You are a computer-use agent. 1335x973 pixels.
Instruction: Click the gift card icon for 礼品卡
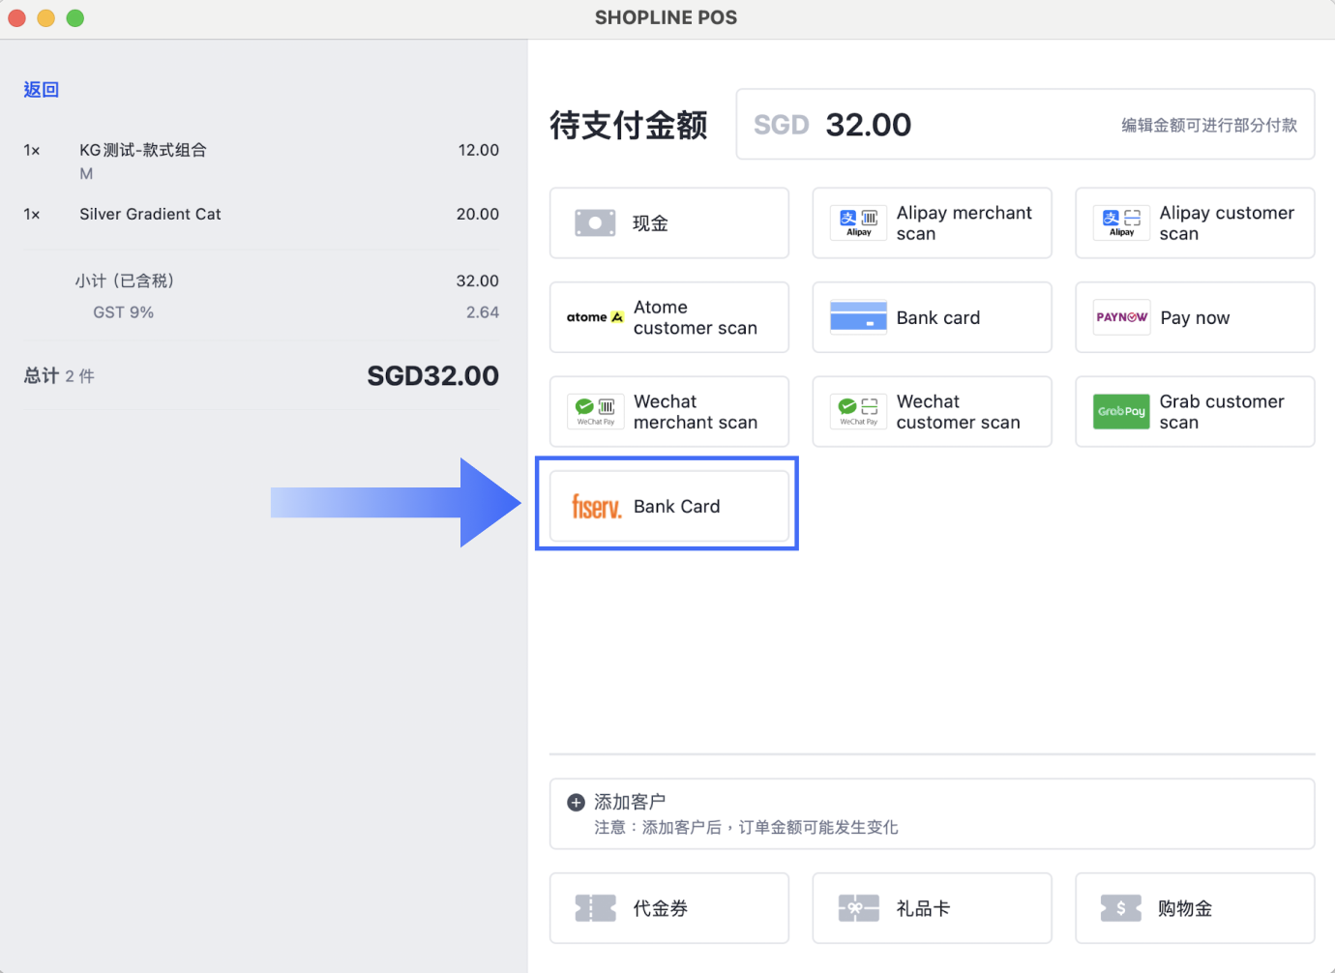[859, 908]
